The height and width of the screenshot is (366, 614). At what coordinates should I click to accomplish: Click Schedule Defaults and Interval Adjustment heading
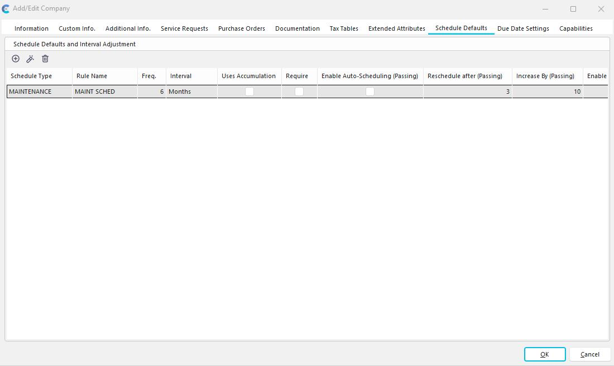[x=74, y=44]
